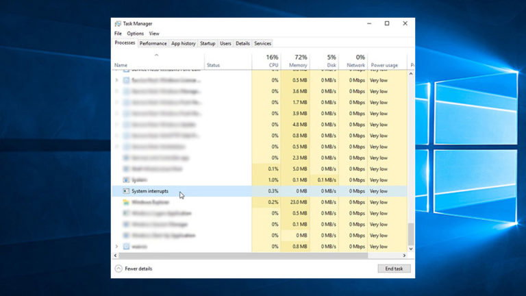Screen dimensions: 526x296
Task: Close the Task Manager window
Action: coord(405,23)
